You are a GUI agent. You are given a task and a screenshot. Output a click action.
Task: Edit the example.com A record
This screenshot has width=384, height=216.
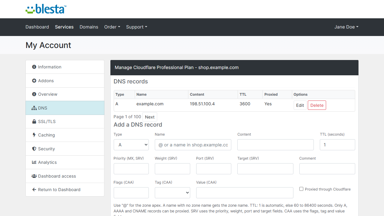tap(300, 105)
